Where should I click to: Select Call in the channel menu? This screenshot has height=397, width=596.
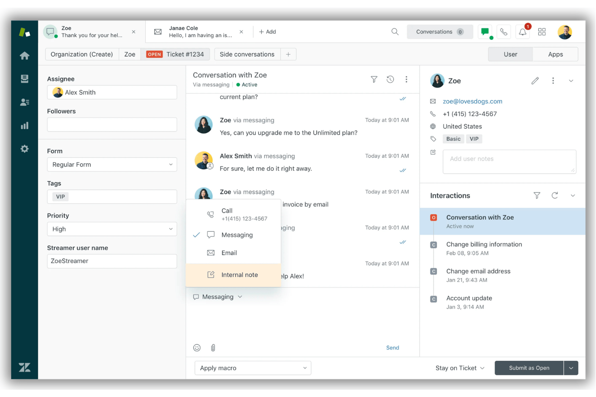click(x=233, y=214)
